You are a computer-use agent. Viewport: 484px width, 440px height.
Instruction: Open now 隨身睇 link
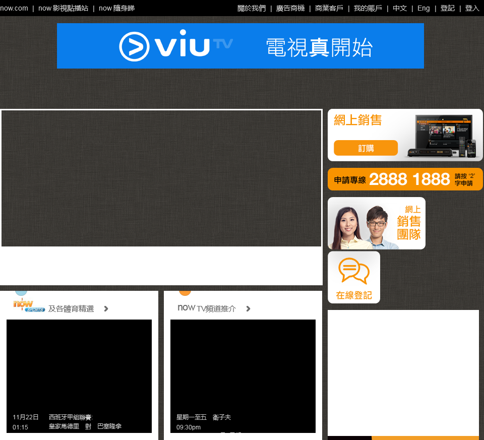pos(116,8)
